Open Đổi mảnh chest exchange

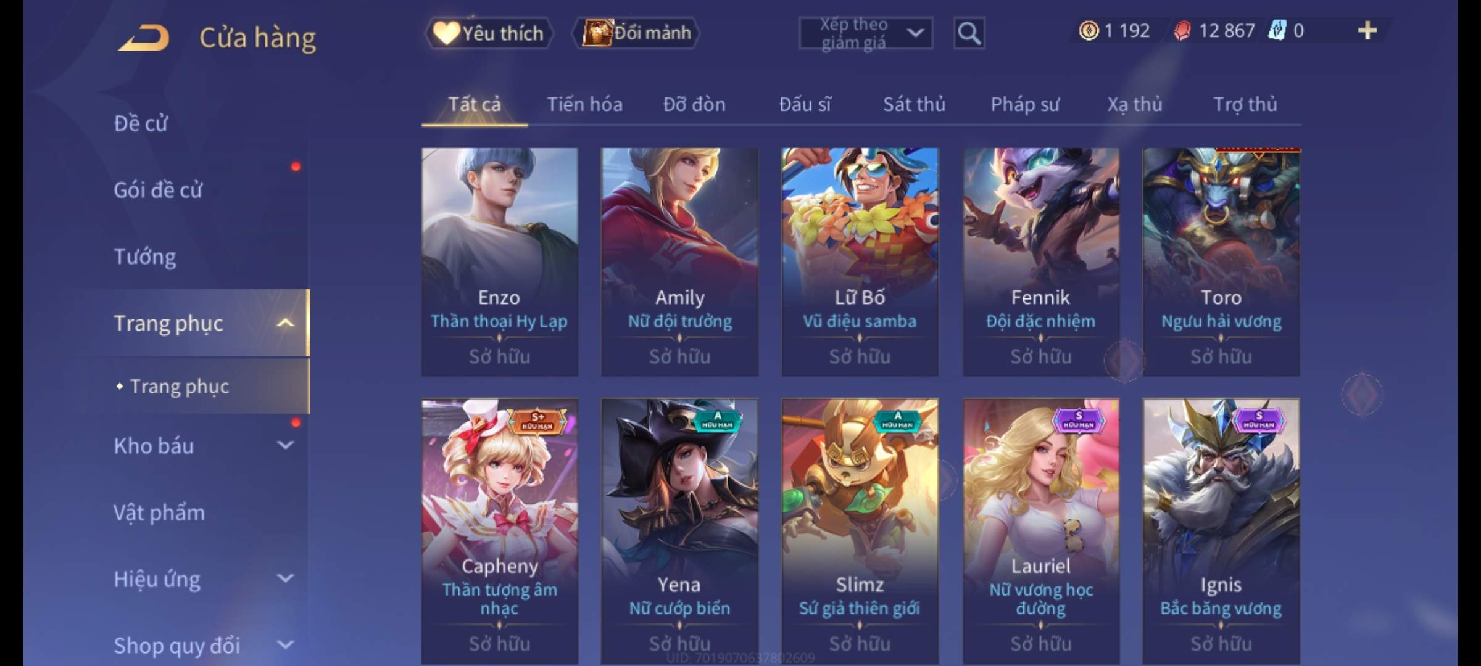pos(637,33)
